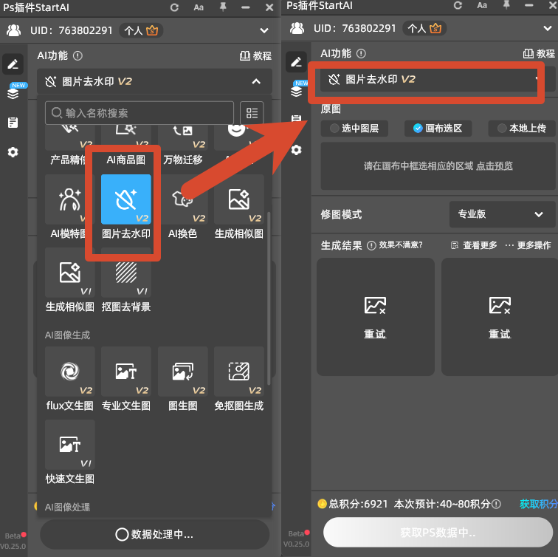Click 重试 on first result card
Image resolution: width=558 pixels, height=557 pixels.
tap(375, 334)
